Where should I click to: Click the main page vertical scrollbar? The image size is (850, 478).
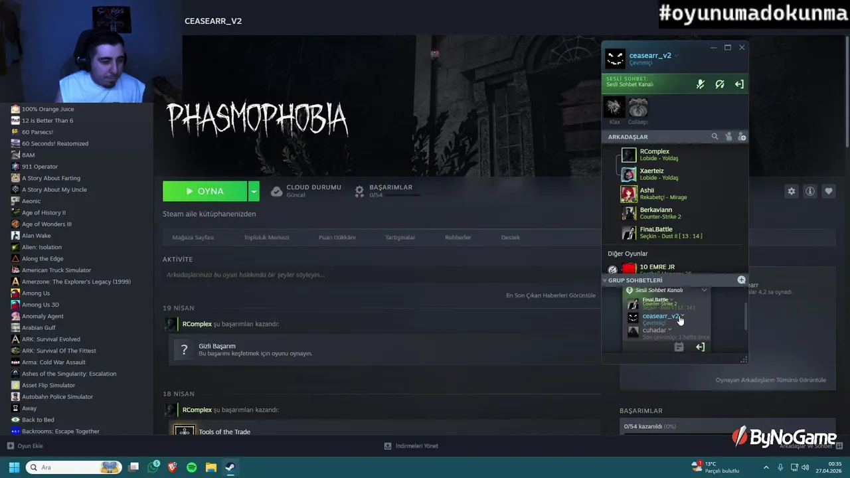(x=847, y=93)
